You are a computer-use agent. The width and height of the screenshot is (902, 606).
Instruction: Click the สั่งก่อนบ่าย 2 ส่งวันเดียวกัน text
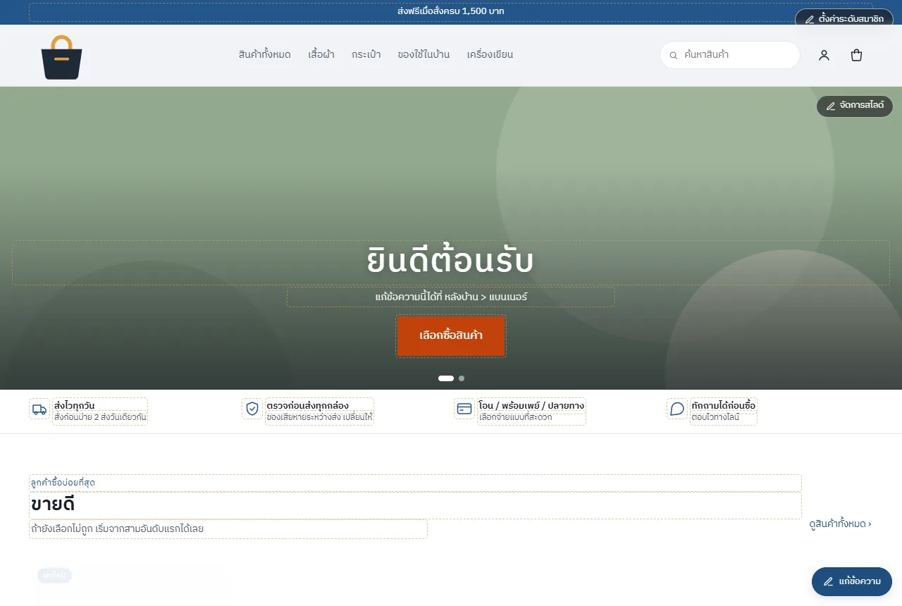(x=100, y=417)
